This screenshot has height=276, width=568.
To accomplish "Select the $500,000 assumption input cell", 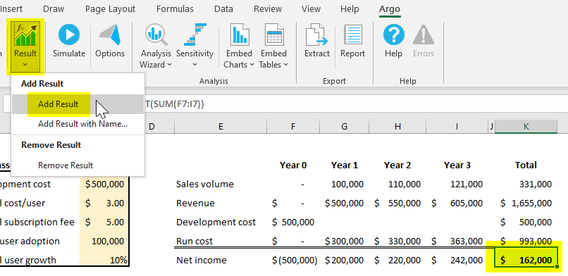I will pos(104,184).
